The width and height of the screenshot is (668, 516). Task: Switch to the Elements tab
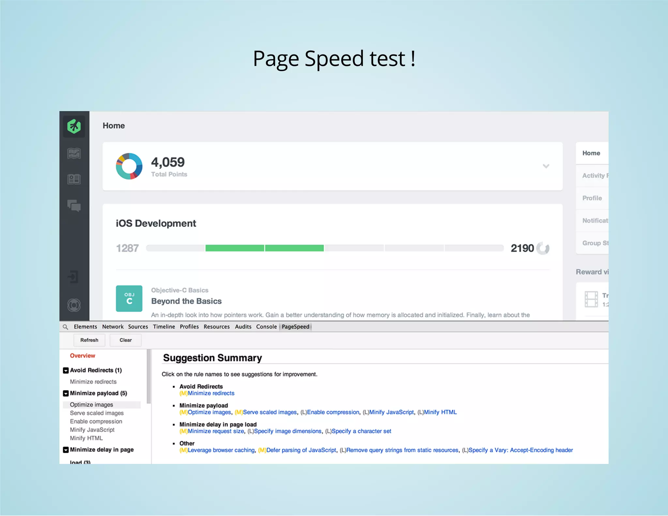coord(85,326)
